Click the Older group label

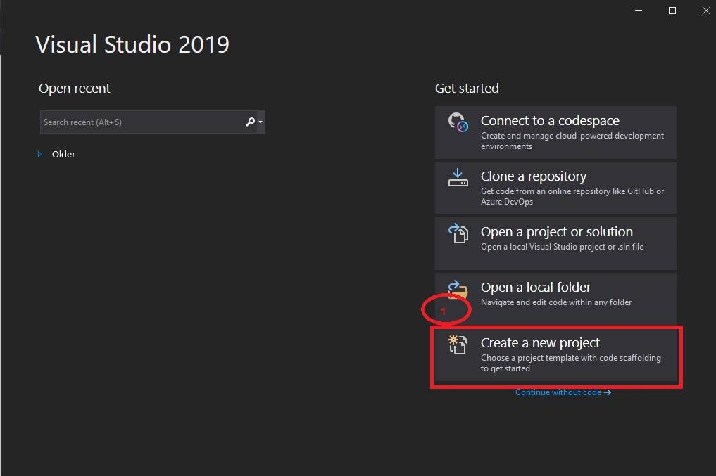pyautogui.click(x=63, y=154)
